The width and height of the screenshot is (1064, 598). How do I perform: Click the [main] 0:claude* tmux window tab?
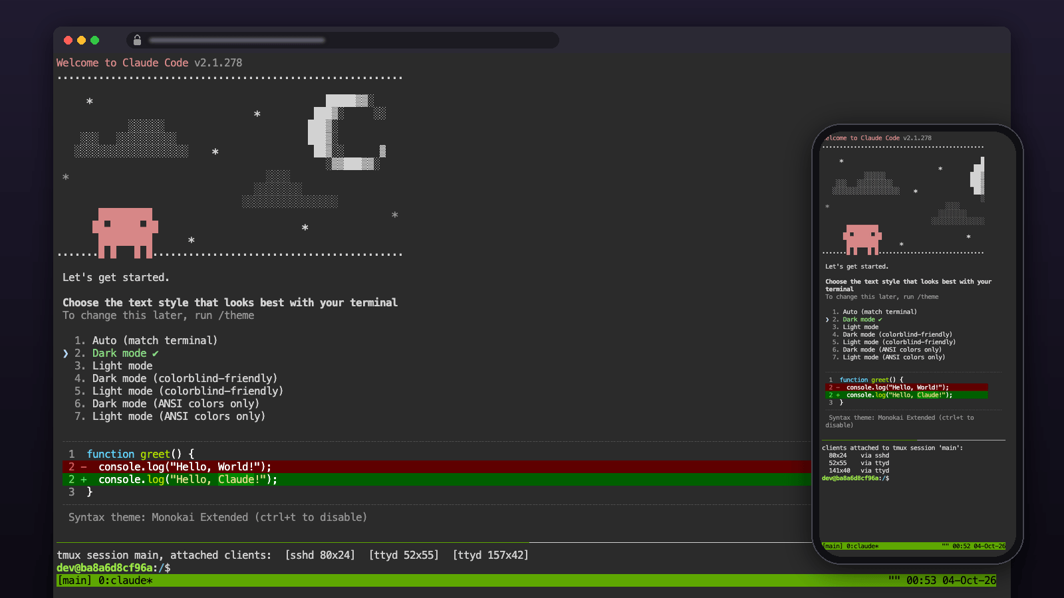click(104, 580)
